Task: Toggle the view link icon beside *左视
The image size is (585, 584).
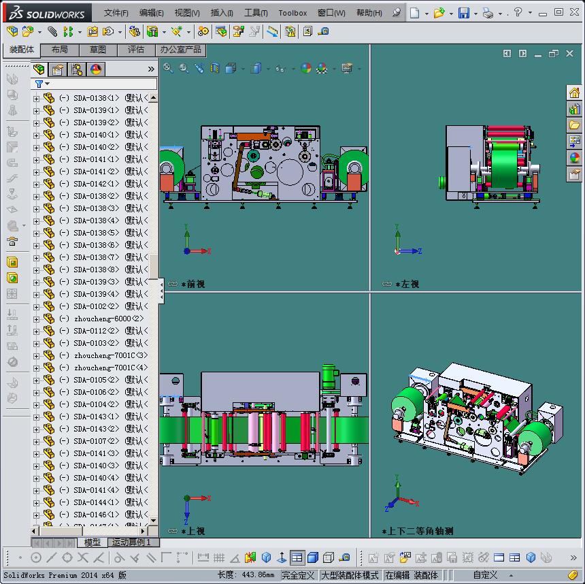Action: pyautogui.click(x=387, y=284)
